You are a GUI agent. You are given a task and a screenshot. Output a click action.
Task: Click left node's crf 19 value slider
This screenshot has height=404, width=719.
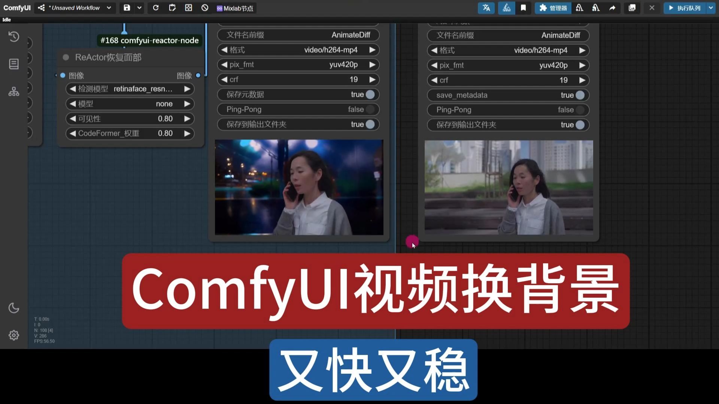pos(298,80)
